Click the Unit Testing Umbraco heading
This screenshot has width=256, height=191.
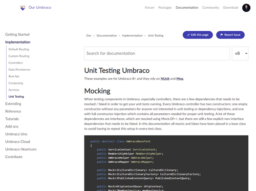[117, 71]
